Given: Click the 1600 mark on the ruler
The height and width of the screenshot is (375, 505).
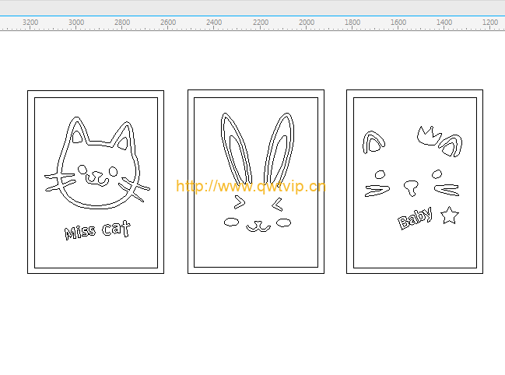Looking at the screenshot, I should point(398,23).
